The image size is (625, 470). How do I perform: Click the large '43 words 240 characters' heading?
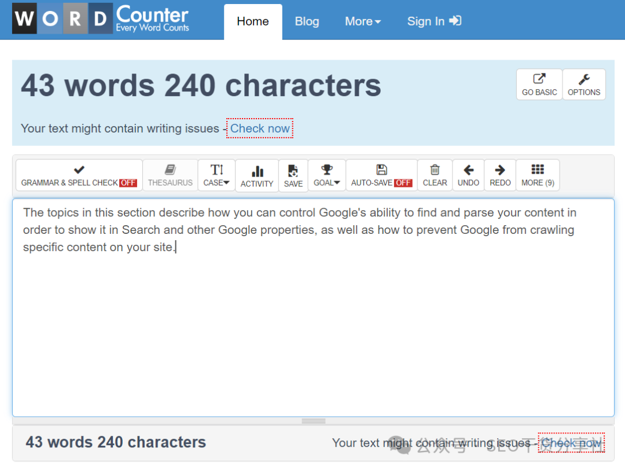(201, 85)
